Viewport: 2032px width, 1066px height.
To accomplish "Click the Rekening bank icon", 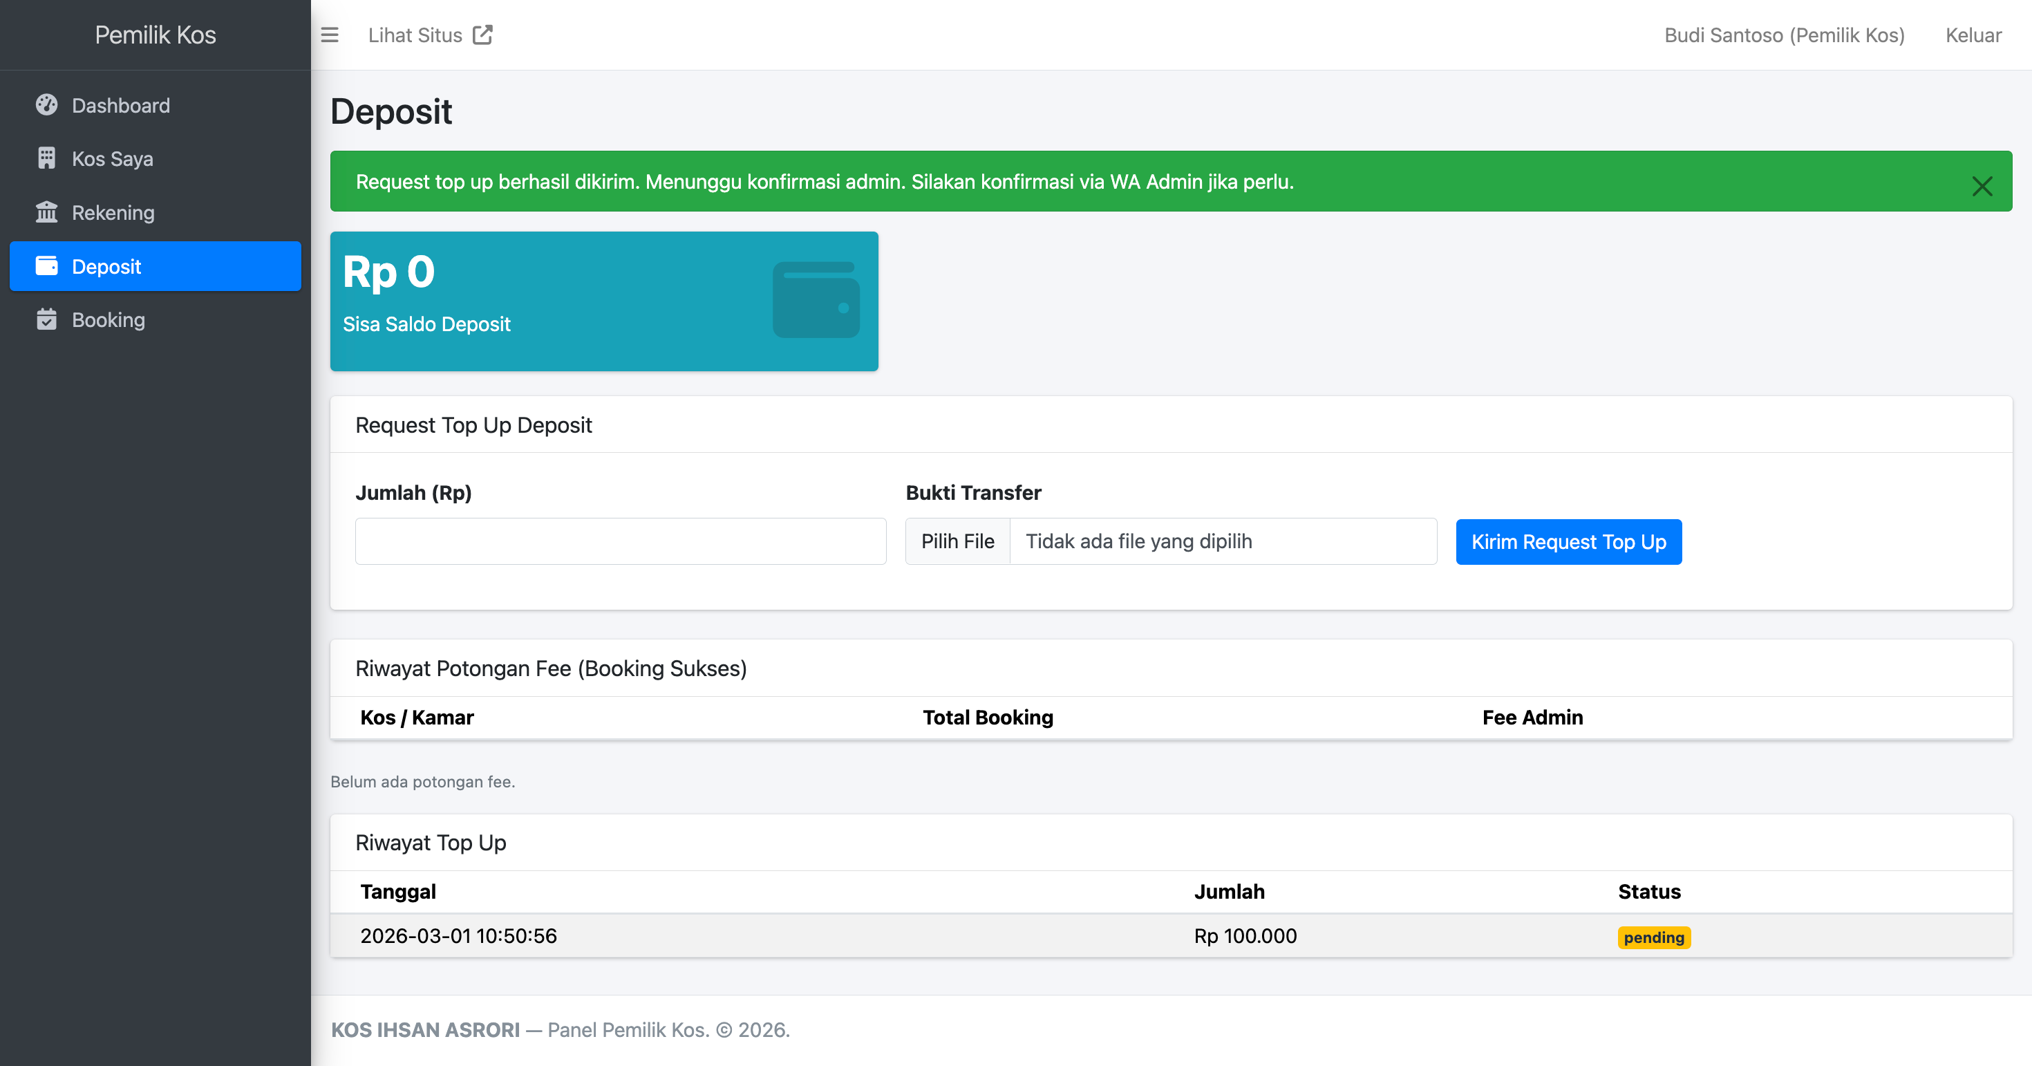I will 46,212.
